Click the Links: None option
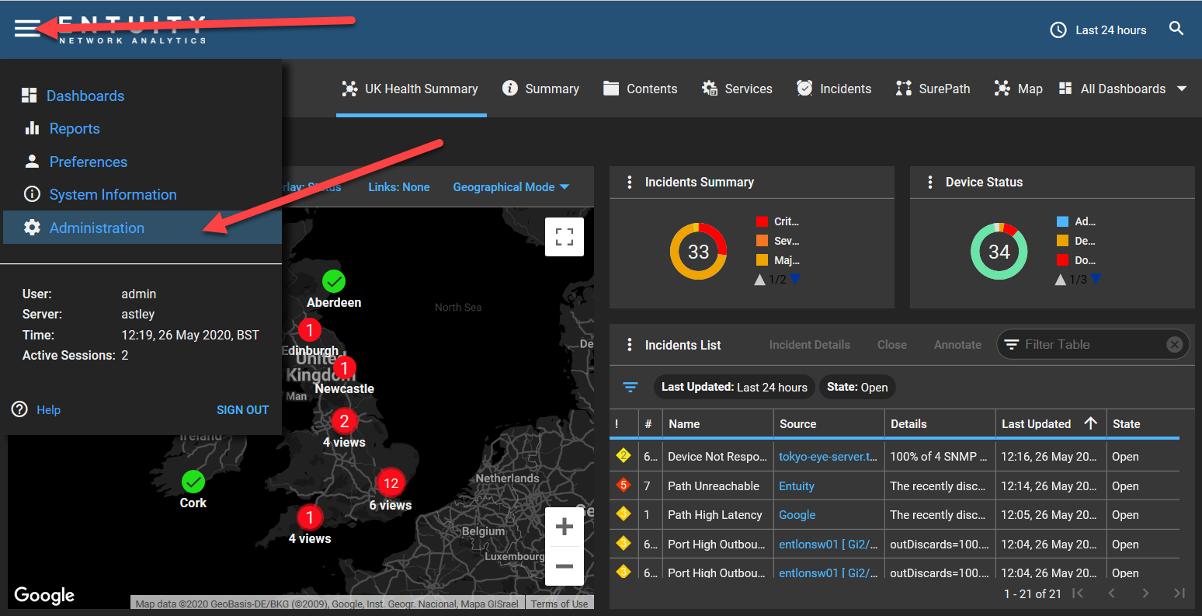This screenshot has height=616, width=1202. tap(399, 186)
